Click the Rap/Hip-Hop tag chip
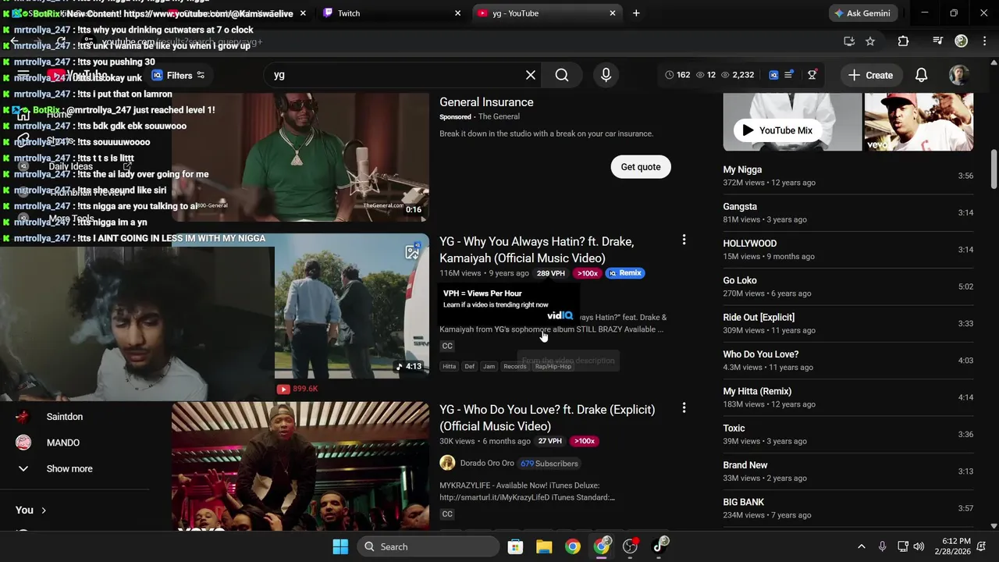 point(553,366)
